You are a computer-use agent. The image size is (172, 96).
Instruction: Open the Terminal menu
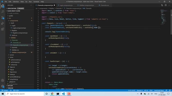[36, 2]
